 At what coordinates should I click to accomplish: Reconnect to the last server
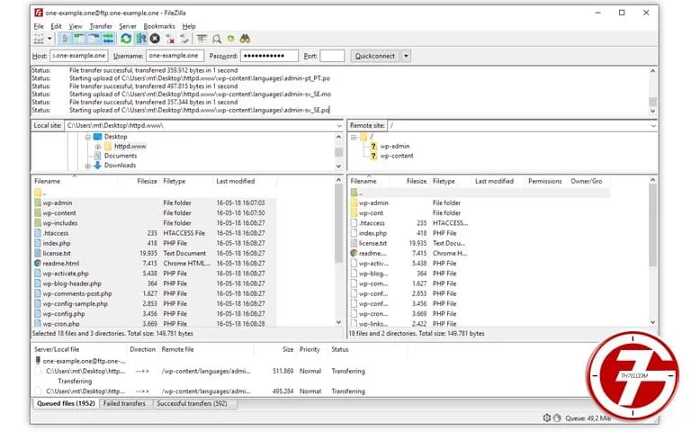[x=184, y=39]
